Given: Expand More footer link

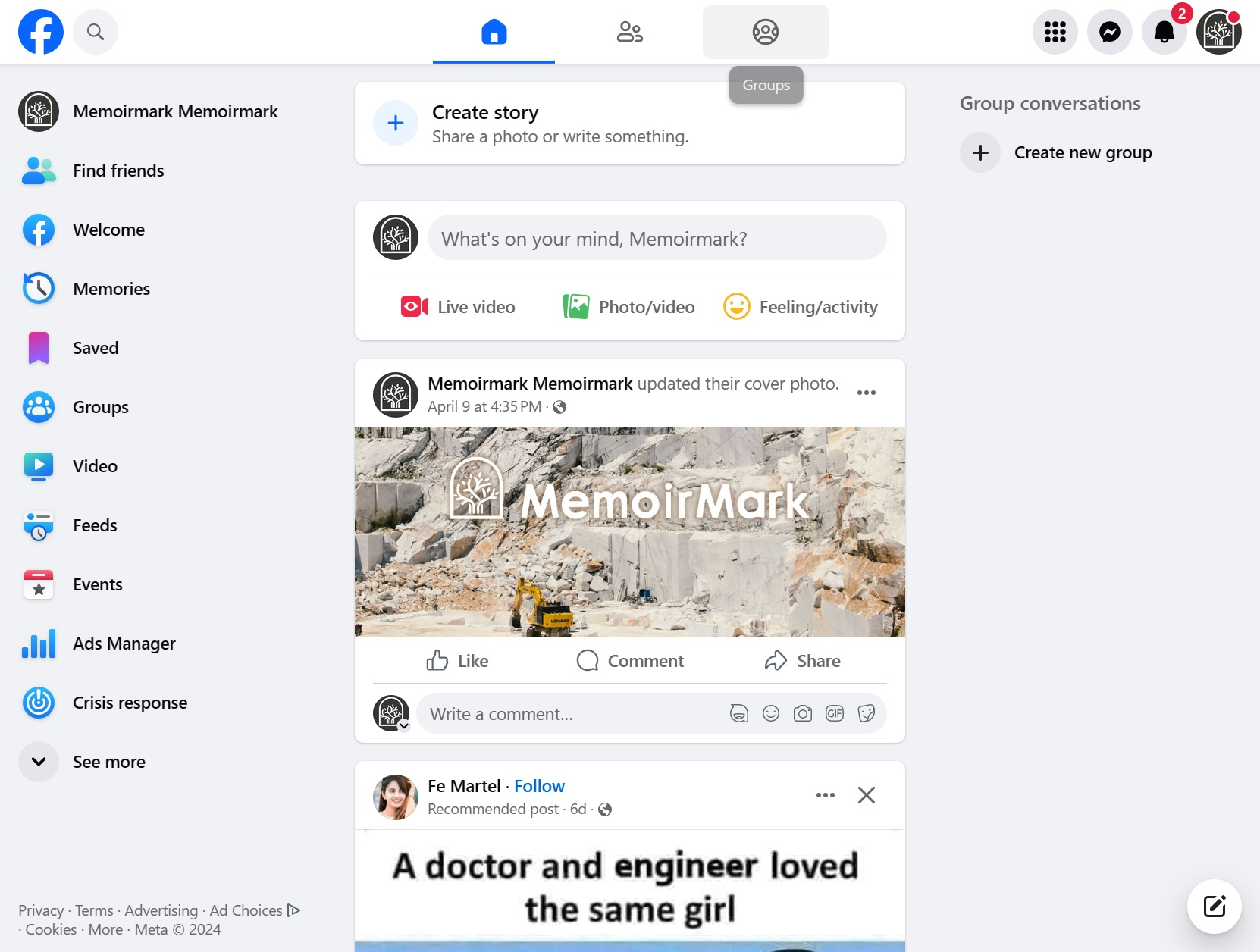Looking at the screenshot, I should click(x=105, y=929).
